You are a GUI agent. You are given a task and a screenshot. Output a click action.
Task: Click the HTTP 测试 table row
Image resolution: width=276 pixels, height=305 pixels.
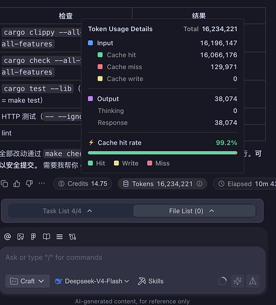point(41,117)
